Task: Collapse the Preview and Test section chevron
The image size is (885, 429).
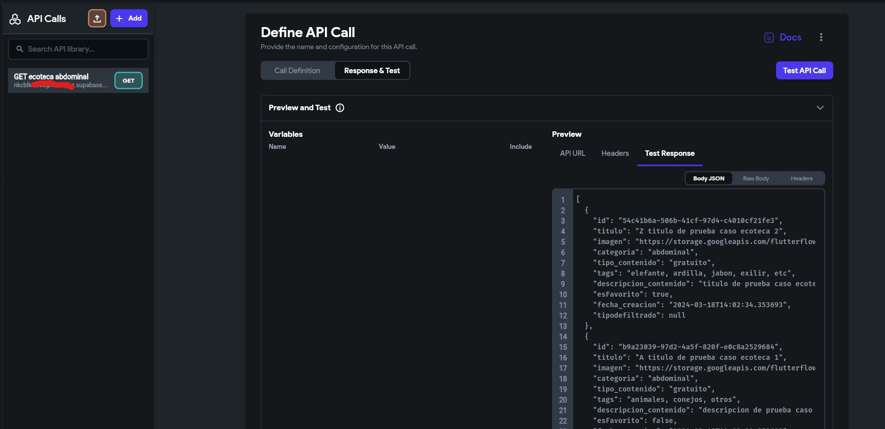Action: 820,108
